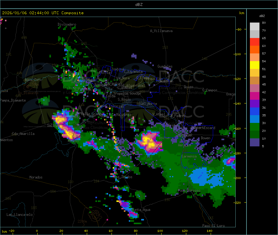Click the Agua_Toro place label
Screen dimensions: 278x235
[33, 80]
